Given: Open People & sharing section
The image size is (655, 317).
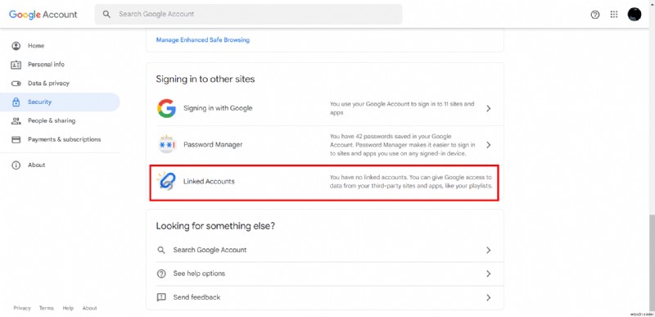Looking at the screenshot, I should pyautogui.click(x=60, y=121).
